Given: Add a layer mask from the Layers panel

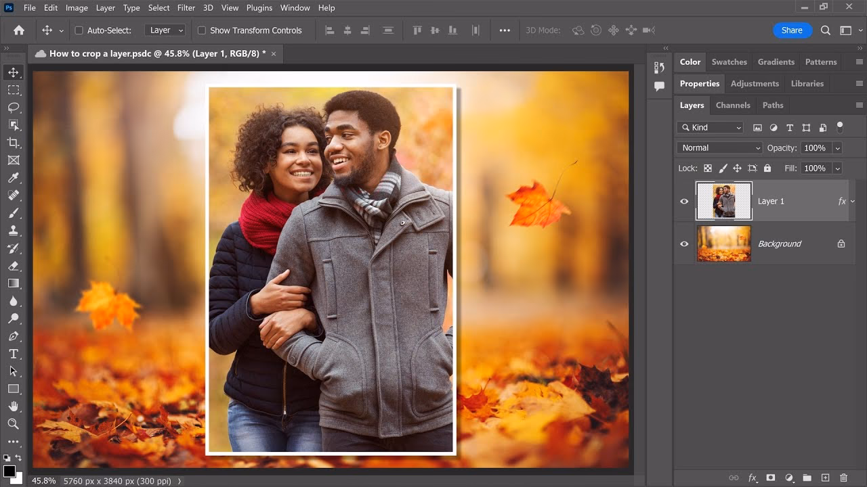Looking at the screenshot, I should pos(771,478).
